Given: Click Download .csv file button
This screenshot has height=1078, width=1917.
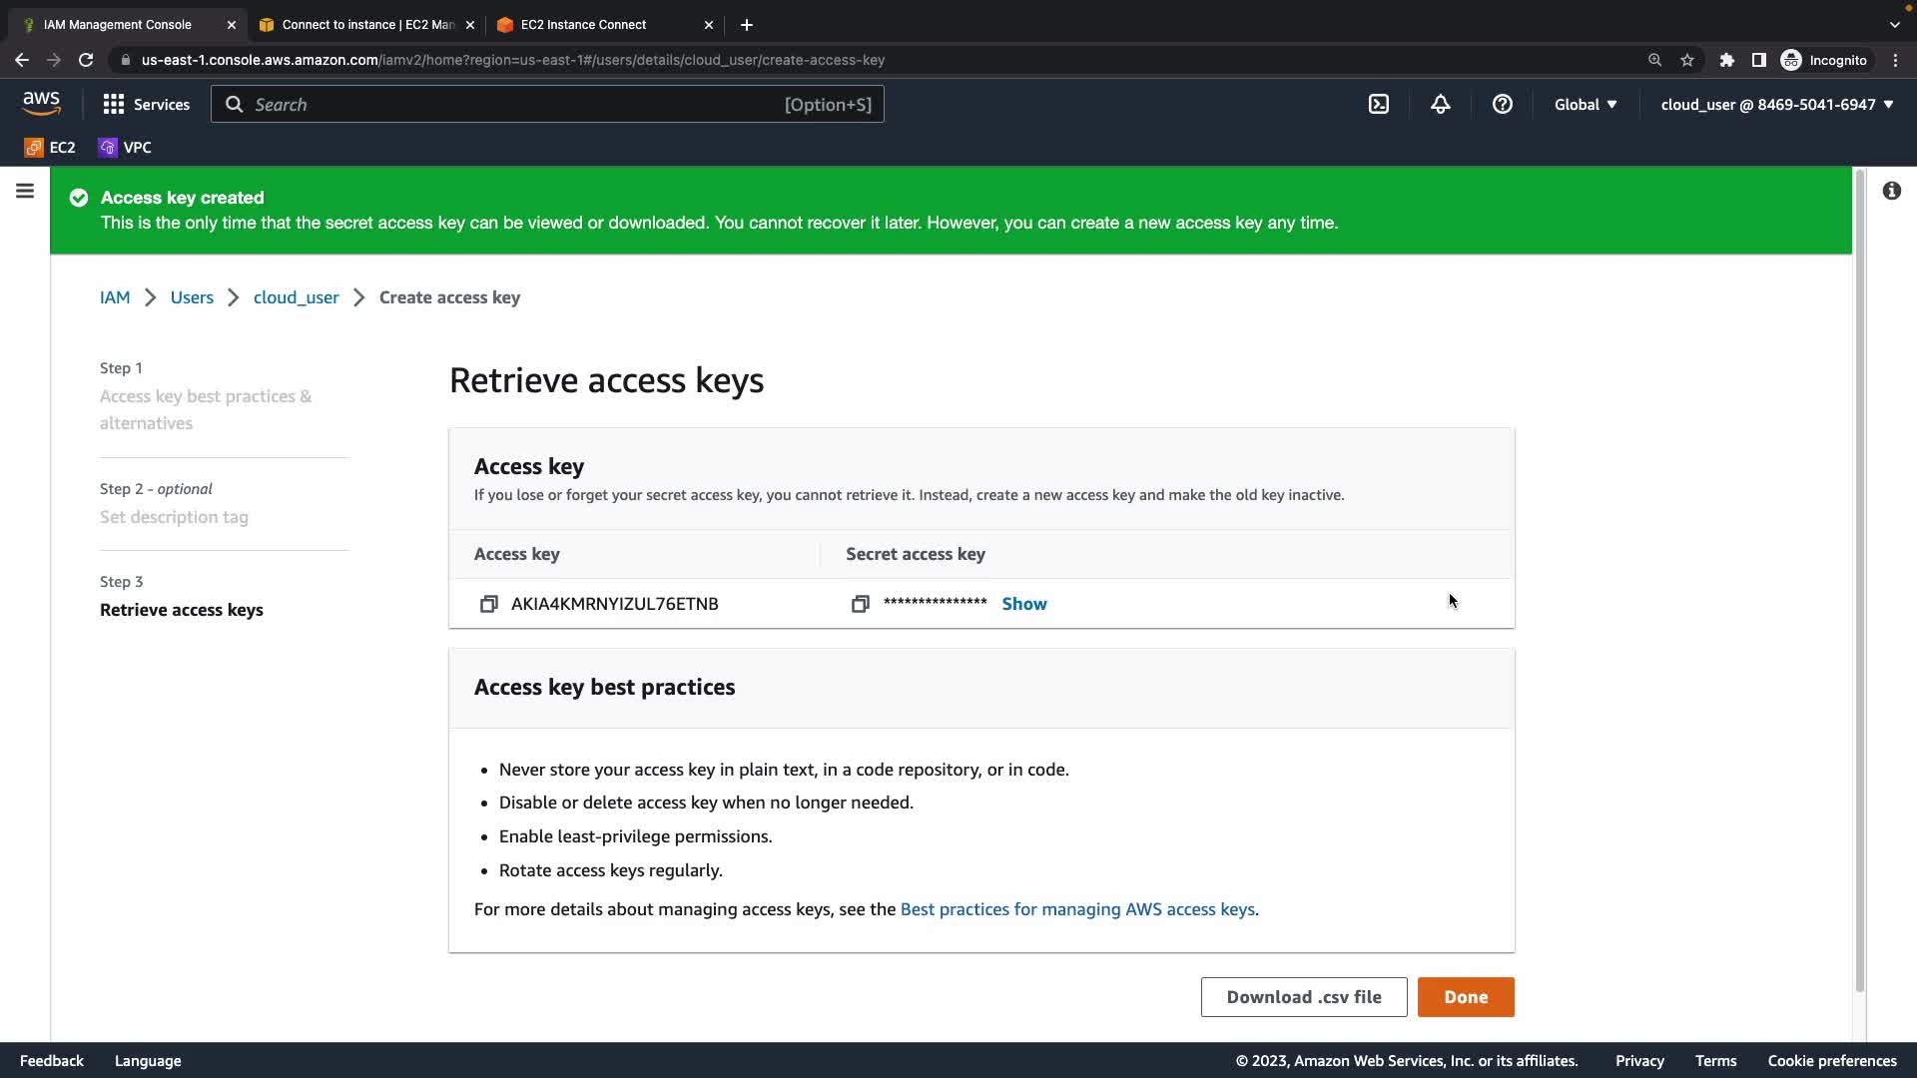Looking at the screenshot, I should pos(1303,997).
